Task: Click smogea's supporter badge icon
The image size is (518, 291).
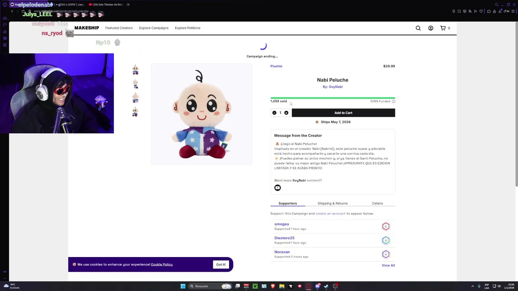Action: coord(386,226)
